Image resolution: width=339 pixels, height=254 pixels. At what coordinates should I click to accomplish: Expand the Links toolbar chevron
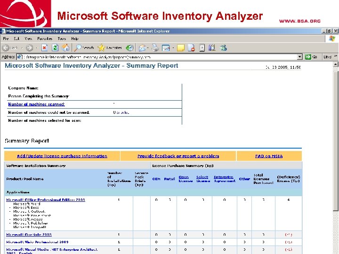(x=336, y=56)
